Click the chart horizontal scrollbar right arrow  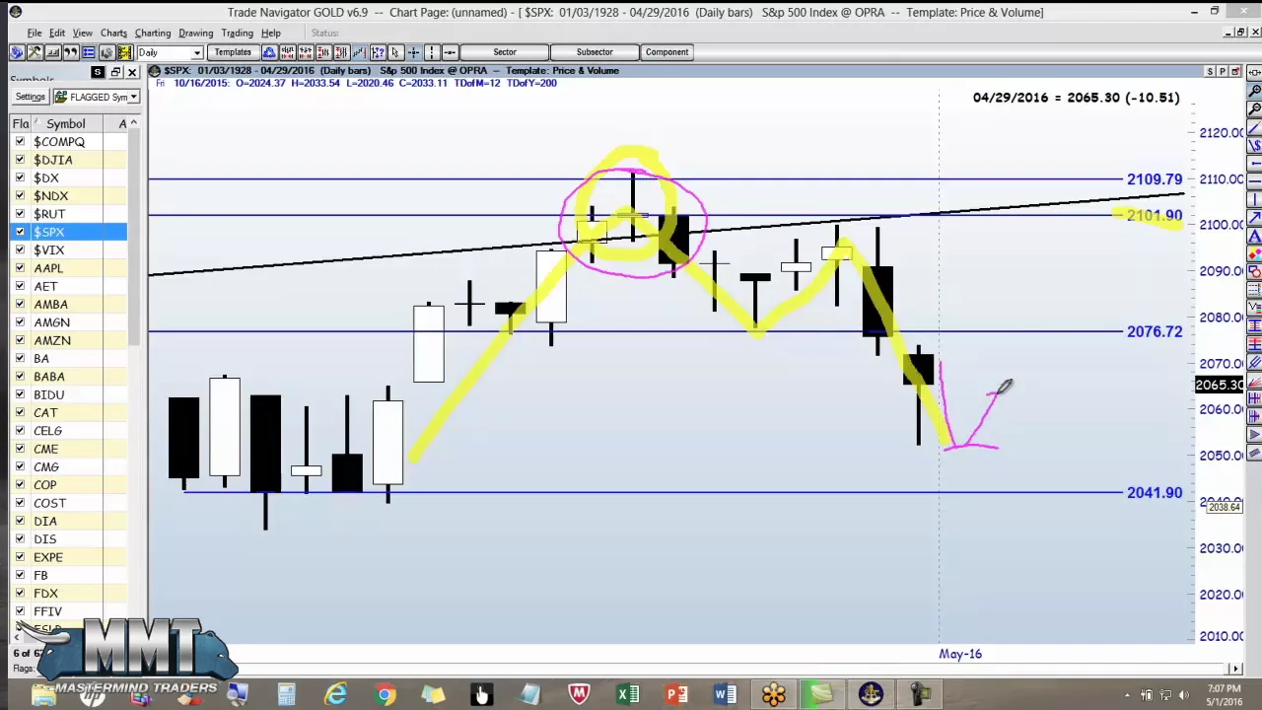coord(1236,670)
